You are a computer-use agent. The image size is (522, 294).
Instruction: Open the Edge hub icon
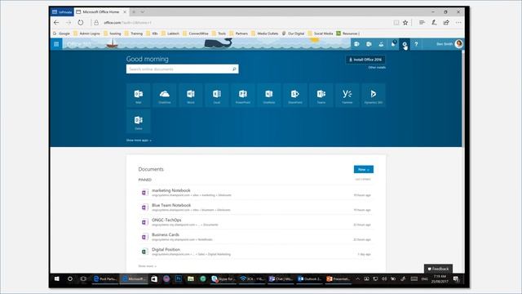click(422, 22)
